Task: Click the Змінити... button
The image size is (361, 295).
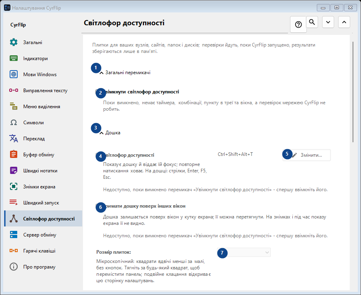Action: point(307,155)
